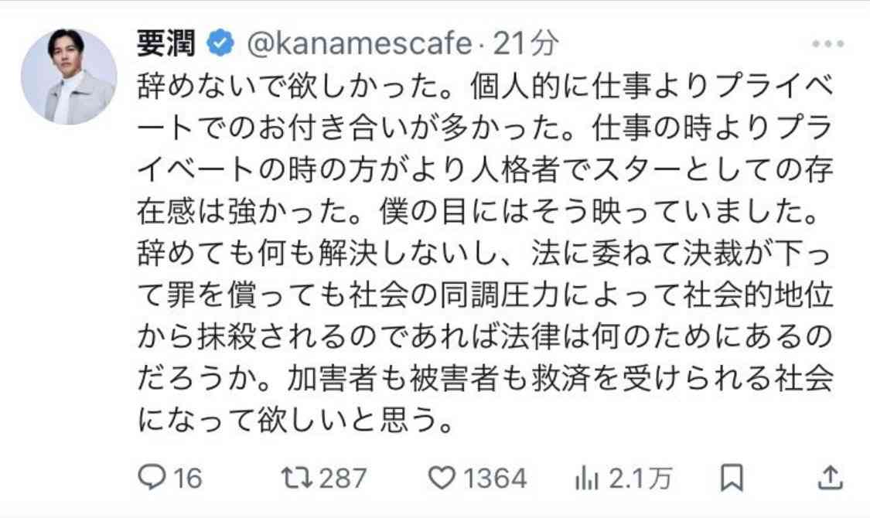Click the 2.1万 views count
This screenshot has height=518, width=870.
[x=640, y=478]
